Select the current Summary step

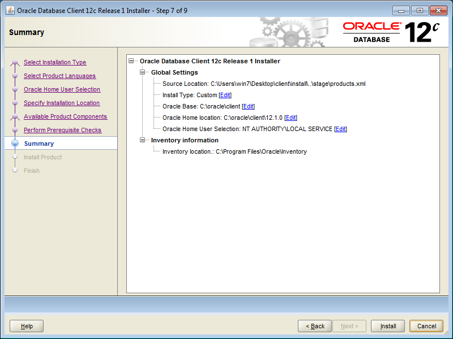pyautogui.click(x=39, y=144)
